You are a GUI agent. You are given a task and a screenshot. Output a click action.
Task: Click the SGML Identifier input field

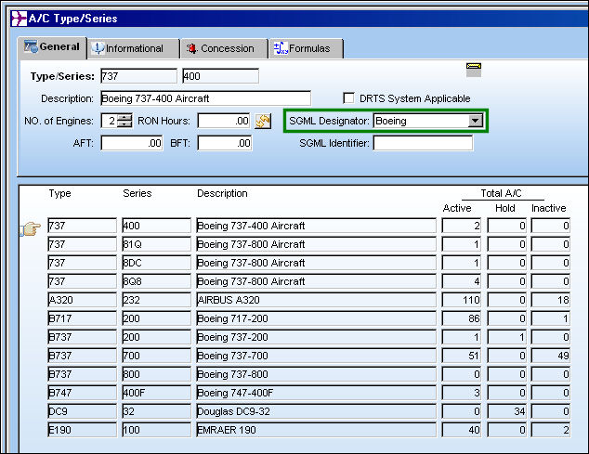tap(423, 143)
